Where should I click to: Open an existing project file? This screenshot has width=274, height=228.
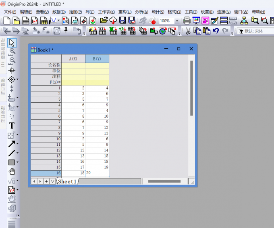click(104, 20)
